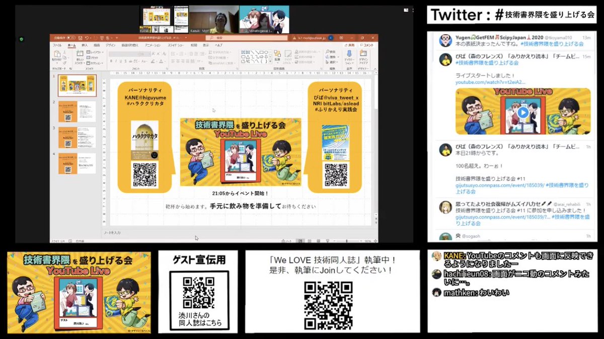Click Yugen GetFEM tweet avatar
Screen dimensions: 604x339
[445, 41]
